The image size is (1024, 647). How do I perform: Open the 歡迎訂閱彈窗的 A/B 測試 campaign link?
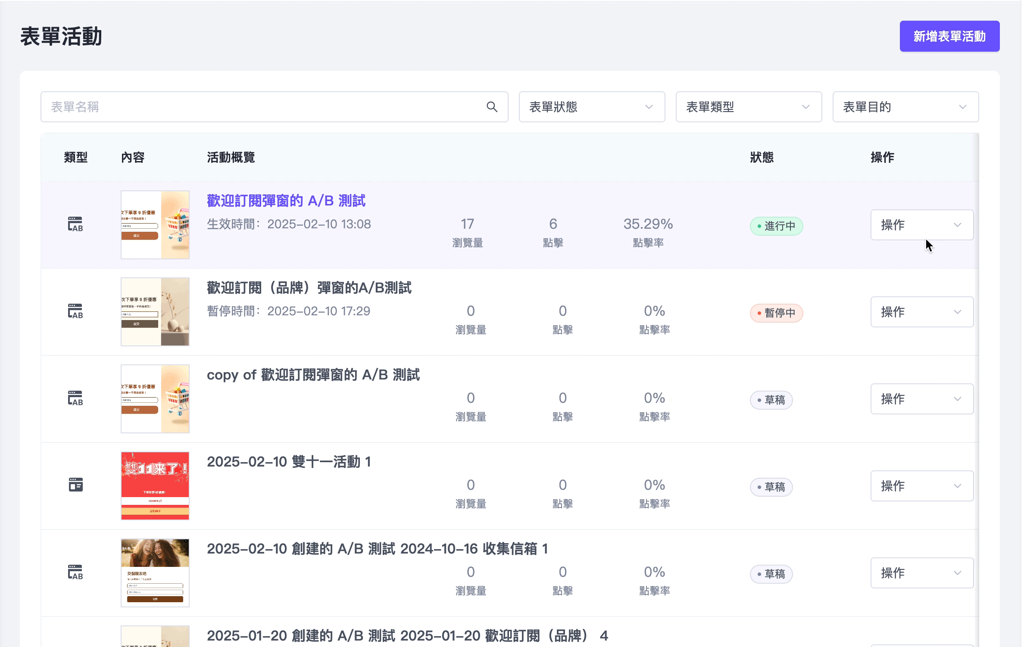point(286,201)
